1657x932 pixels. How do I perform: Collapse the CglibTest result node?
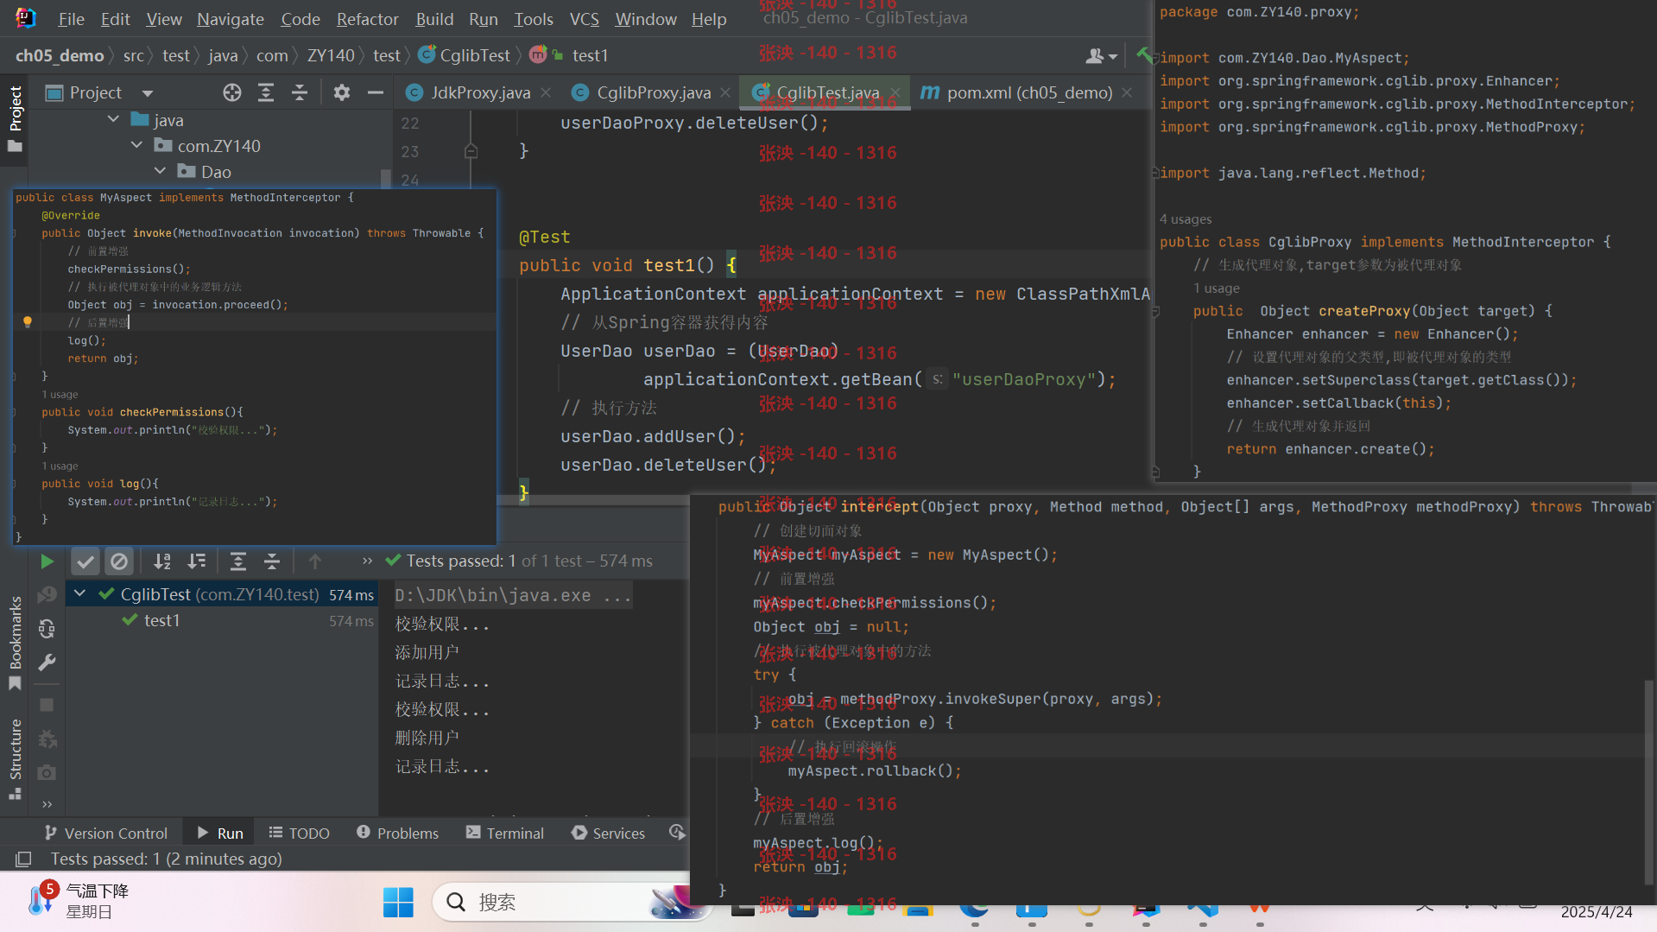point(79,593)
